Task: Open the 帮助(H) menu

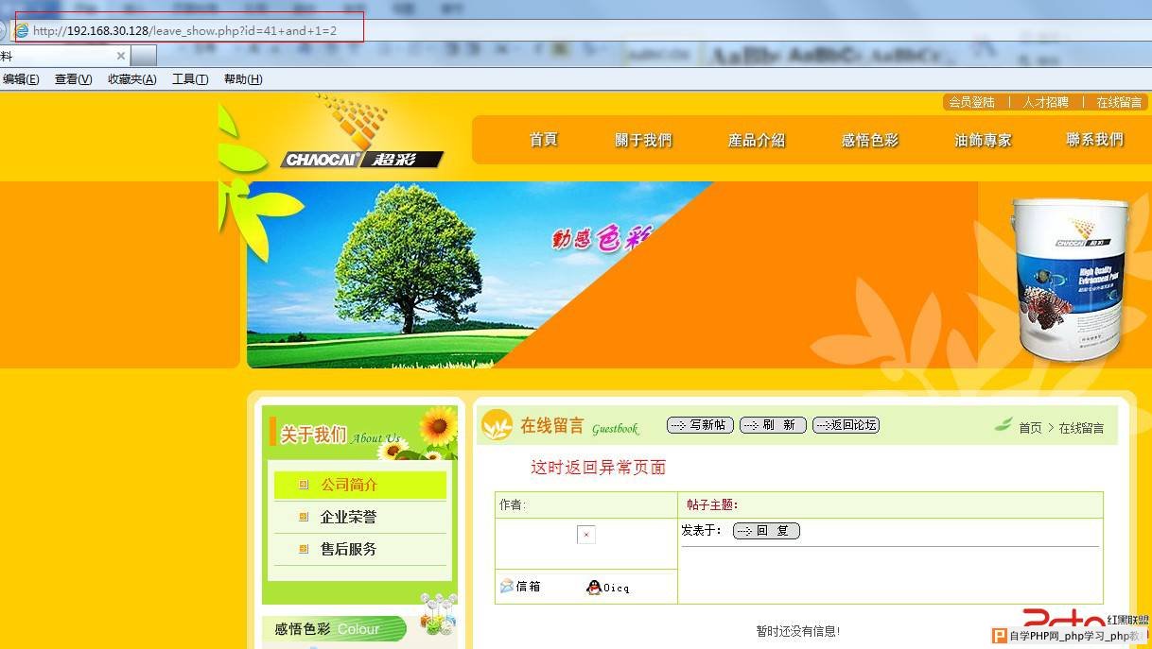Action: tap(243, 79)
